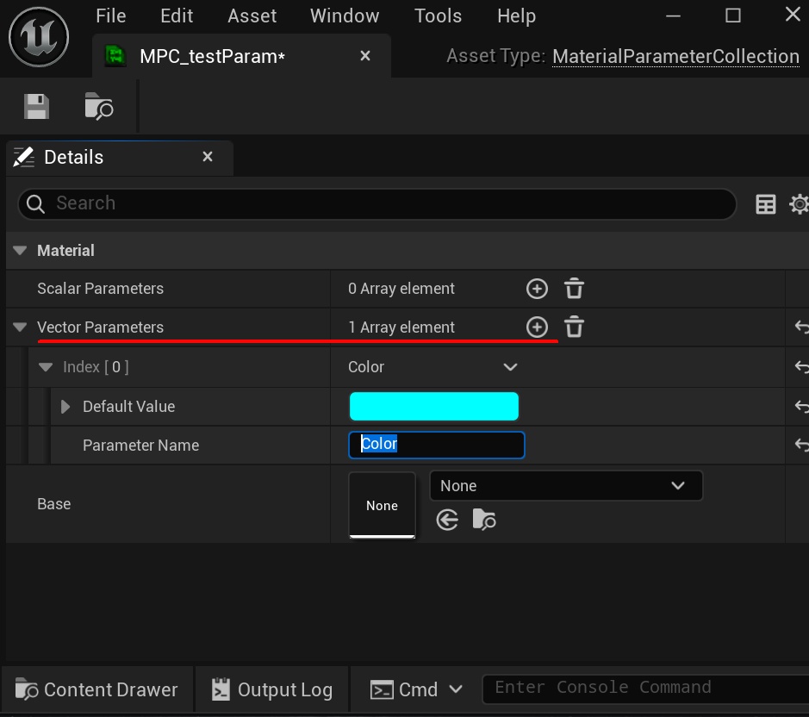Open the Content Drawer
The width and height of the screenshot is (809, 717).
(x=97, y=689)
